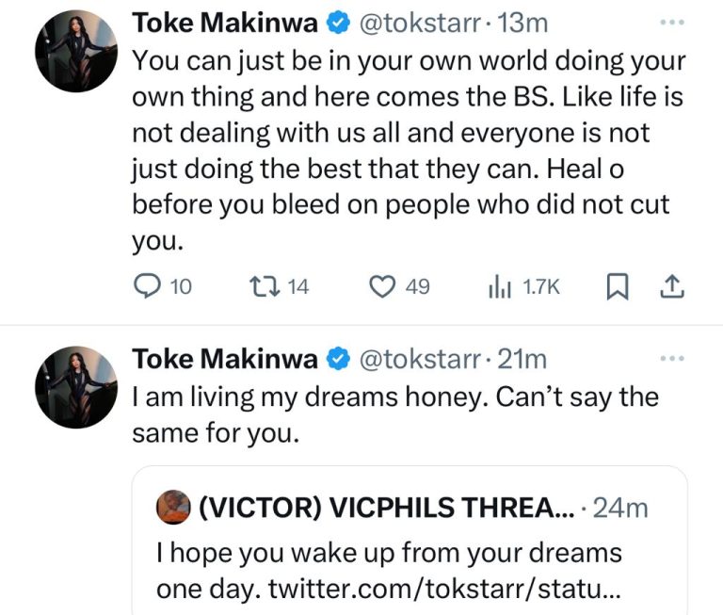Open Toke Makinwa's avatar on first tweet
Image resolution: width=723 pixels, height=615 pixels.
coord(76,52)
